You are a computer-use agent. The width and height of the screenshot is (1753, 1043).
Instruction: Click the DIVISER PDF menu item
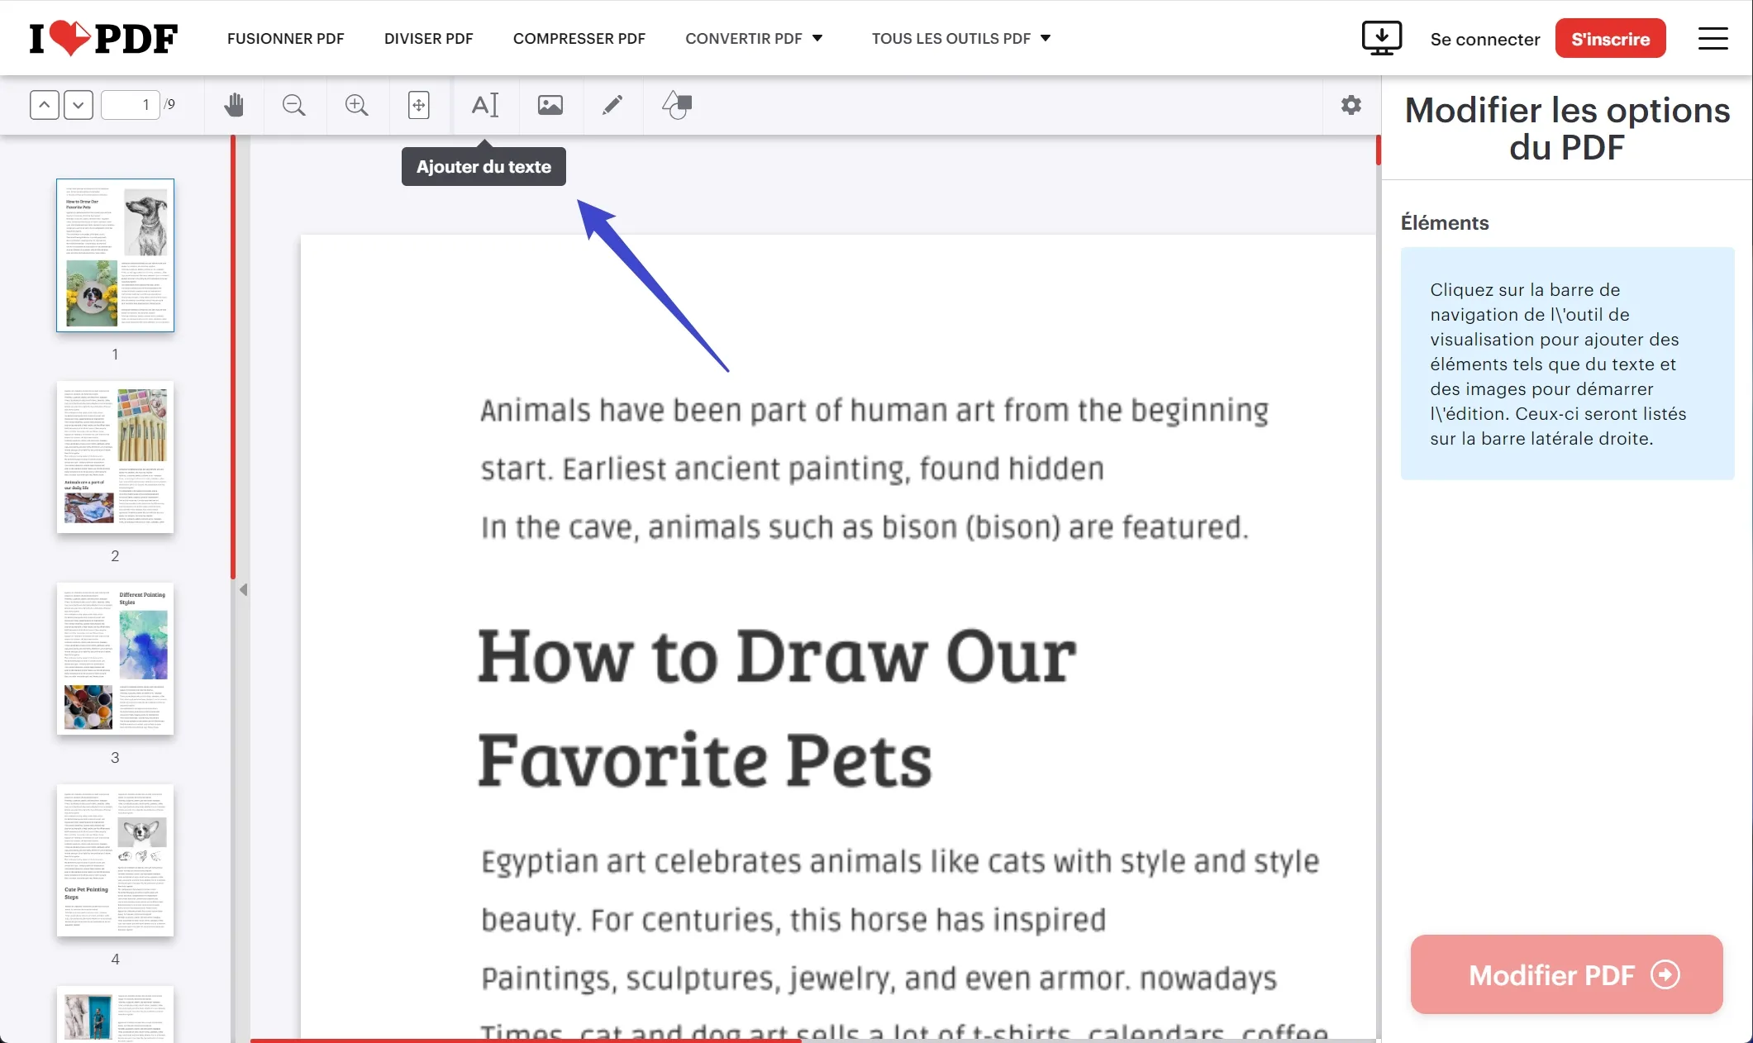pyautogui.click(x=428, y=37)
